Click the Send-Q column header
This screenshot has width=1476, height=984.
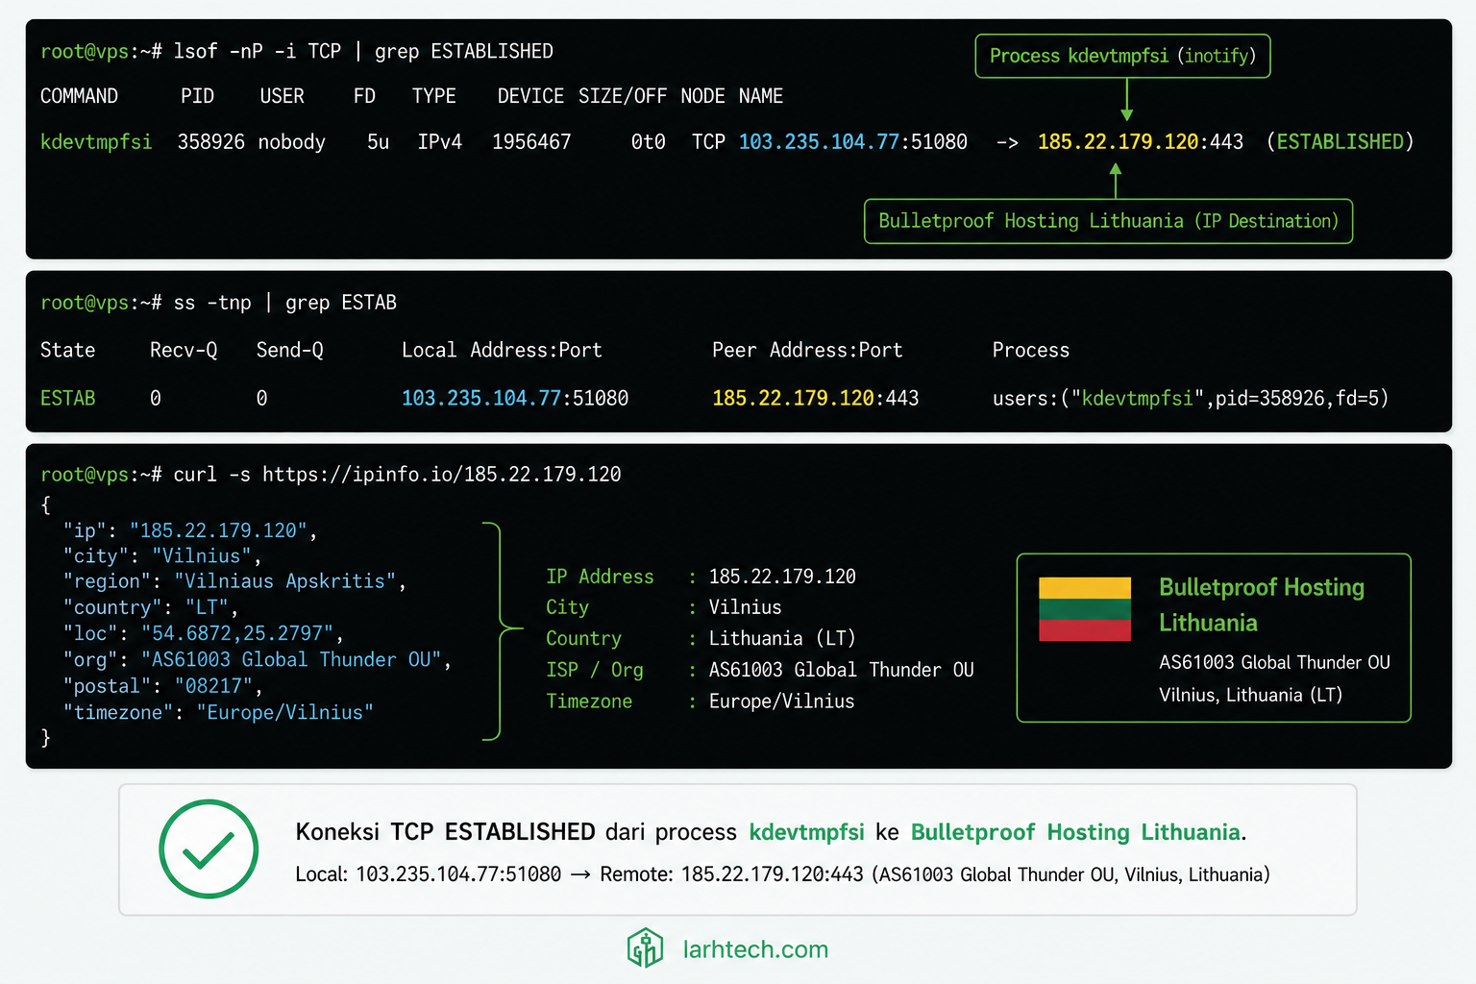click(290, 350)
